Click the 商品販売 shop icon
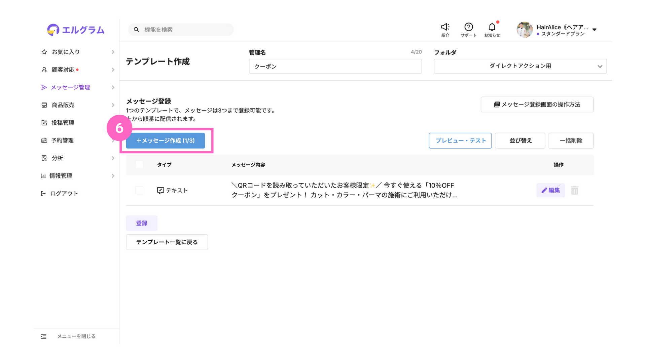The image size is (646, 363). pos(44,105)
